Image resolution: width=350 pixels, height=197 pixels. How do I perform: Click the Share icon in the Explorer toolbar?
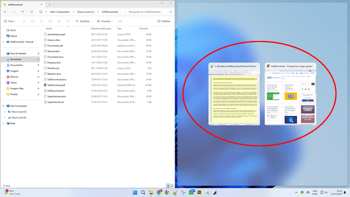click(59, 21)
